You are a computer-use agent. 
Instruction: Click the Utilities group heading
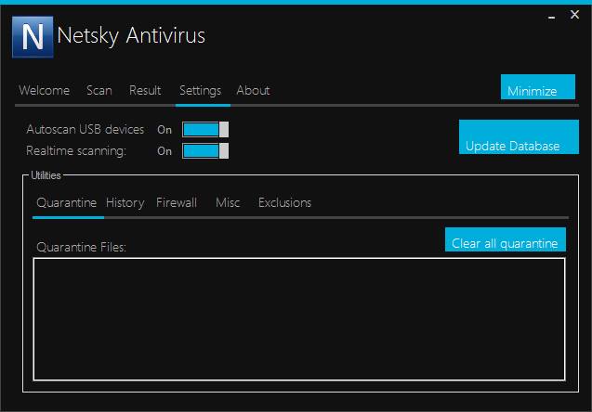[46, 175]
